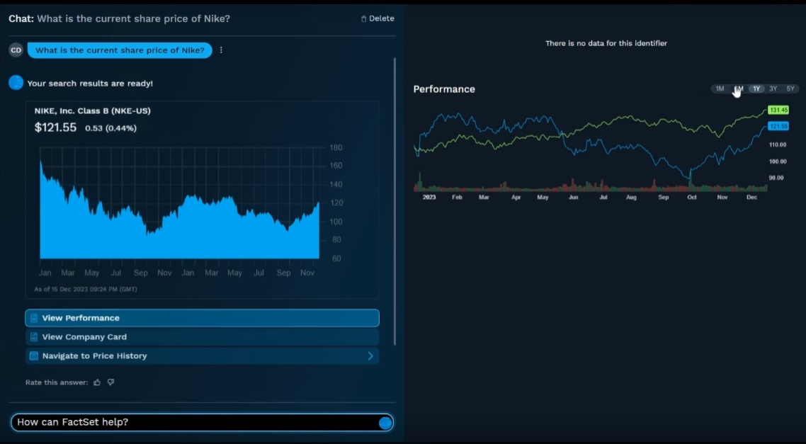Select the 5Y time range
The height and width of the screenshot is (444, 806).
790,89
